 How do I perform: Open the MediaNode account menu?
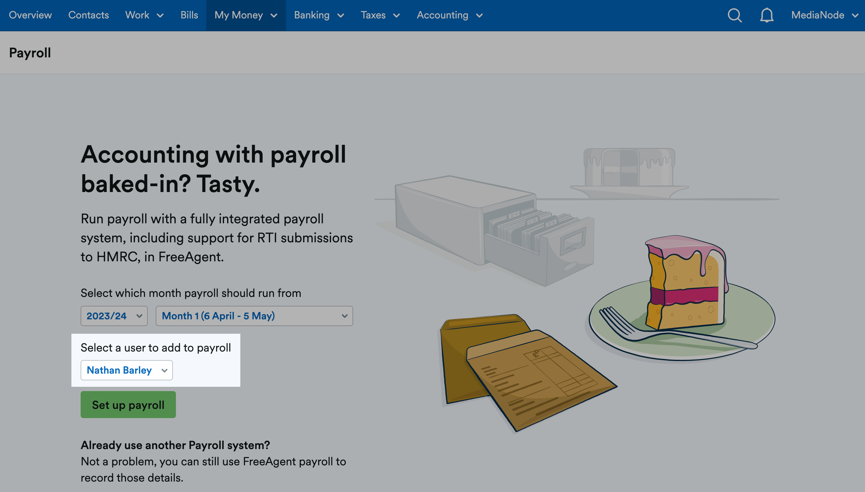coord(825,15)
